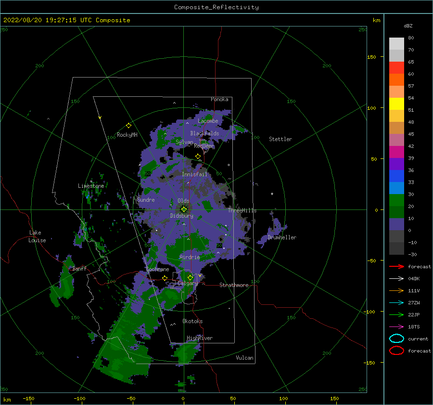Click the Banff label
The height and width of the screenshot is (405, 433).
pos(79,268)
